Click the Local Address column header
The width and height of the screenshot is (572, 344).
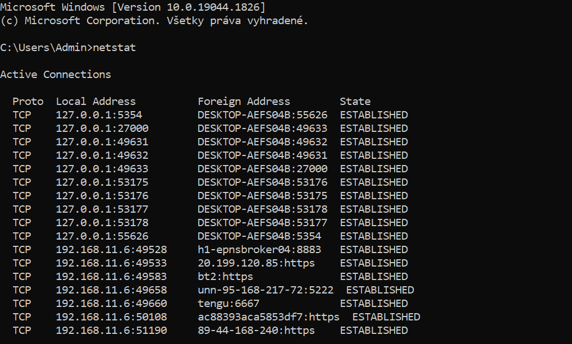(95, 102)
